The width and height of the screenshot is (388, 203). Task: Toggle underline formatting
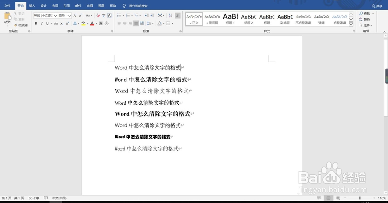[47, 24]
